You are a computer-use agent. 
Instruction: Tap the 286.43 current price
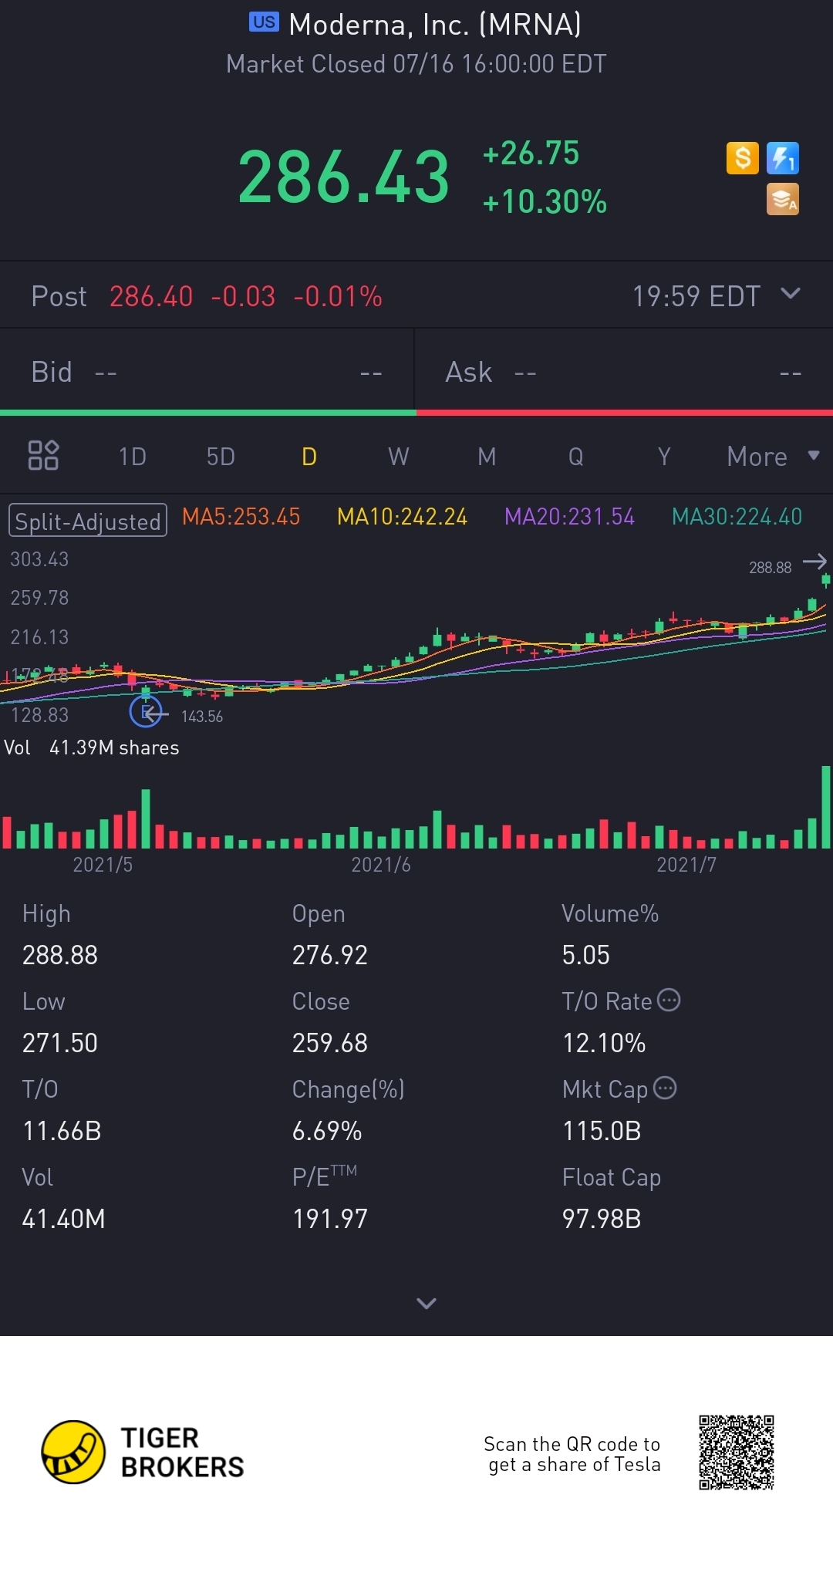[344, 177]
